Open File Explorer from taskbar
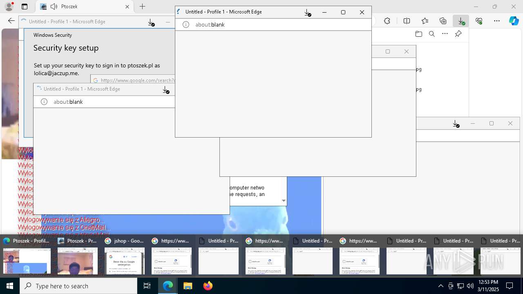 click(188, 286)
